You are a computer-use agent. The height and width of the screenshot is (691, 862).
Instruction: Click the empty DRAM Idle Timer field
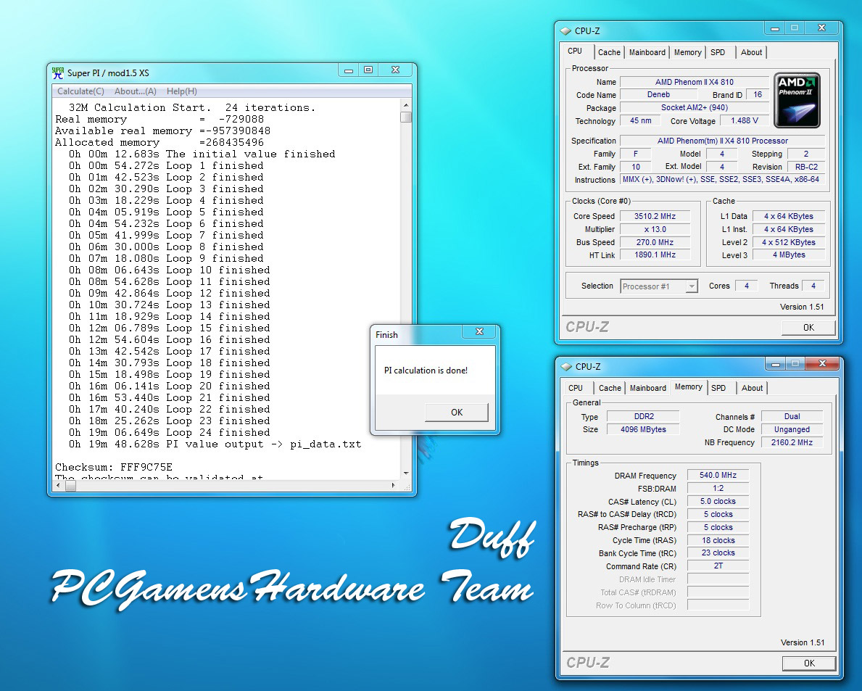pyautogui.click(x=718, y=579)
